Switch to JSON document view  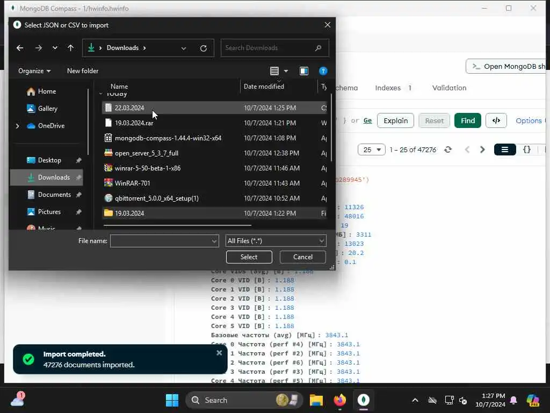point(526,150)
